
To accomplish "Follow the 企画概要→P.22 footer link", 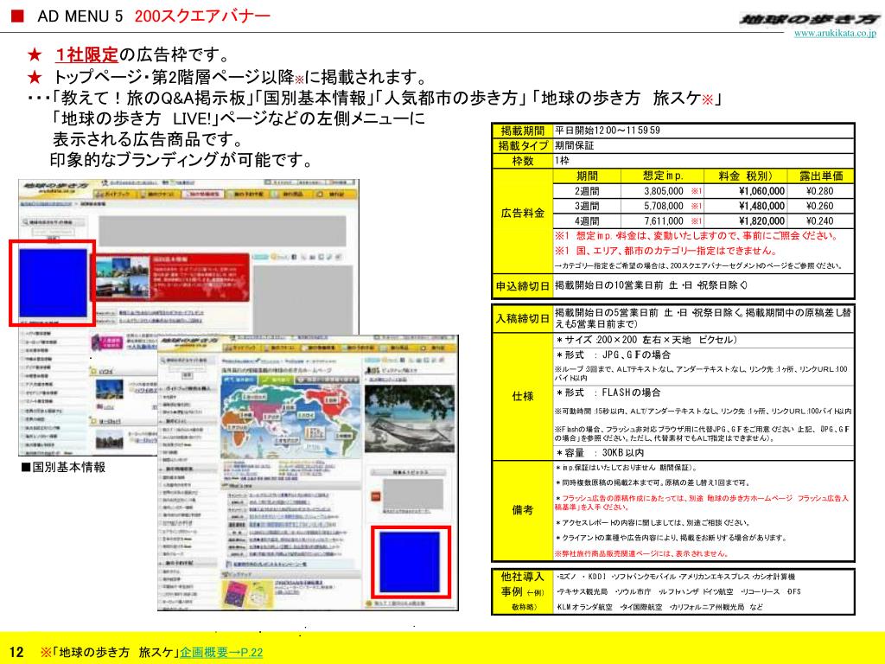I will point(221,652).
